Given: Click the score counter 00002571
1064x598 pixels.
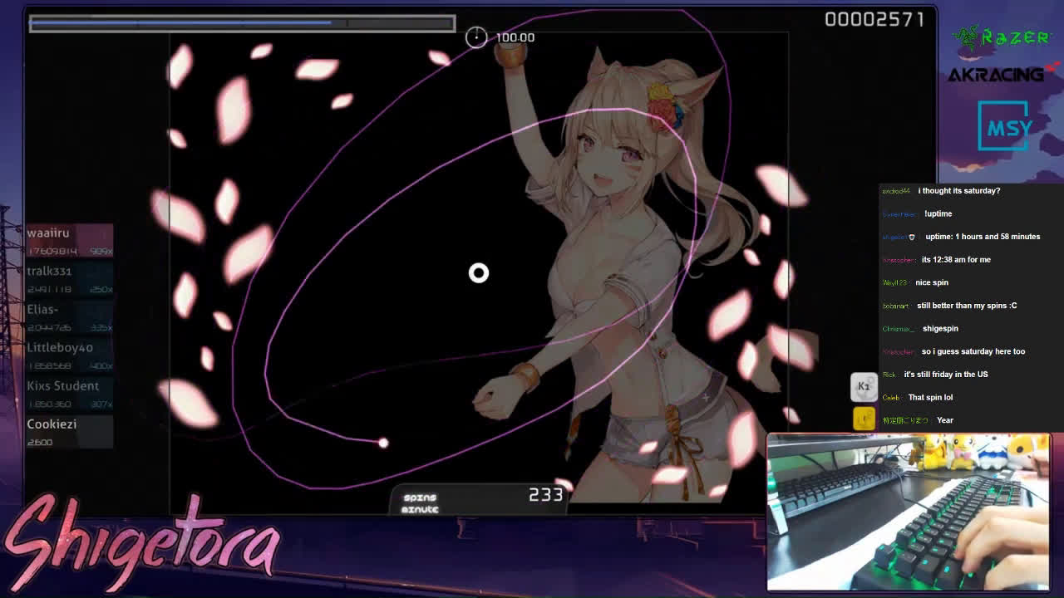Looking at the screenshot, I should click(x=874, y=19).
